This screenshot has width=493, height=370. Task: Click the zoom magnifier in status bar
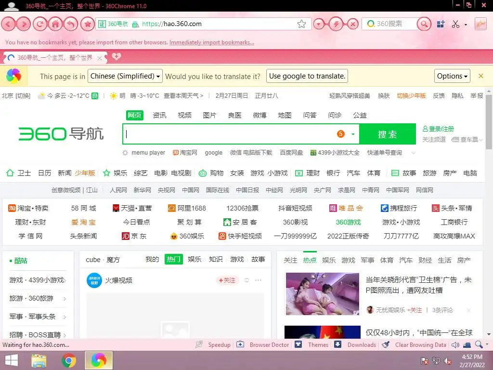point(479,345)
